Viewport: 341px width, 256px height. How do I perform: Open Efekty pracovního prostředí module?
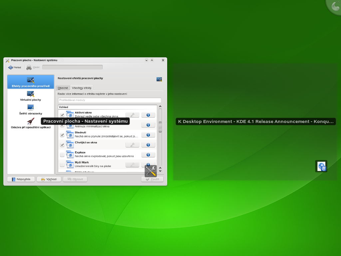click(x=31, y=82)
